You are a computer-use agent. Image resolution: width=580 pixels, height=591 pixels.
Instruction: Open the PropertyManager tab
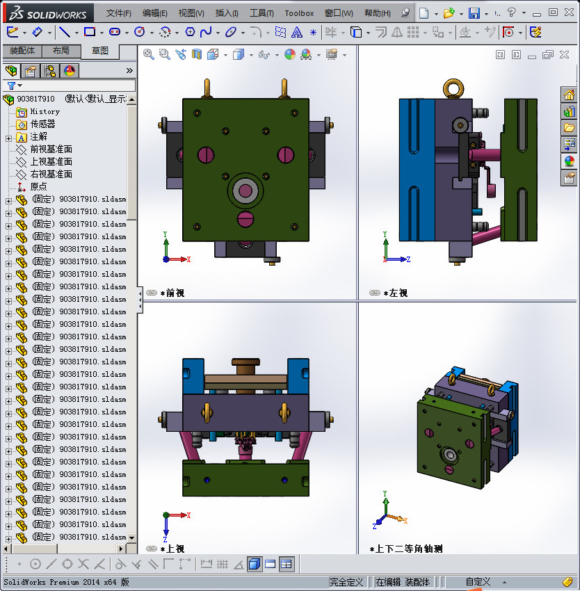pos(30,71)
